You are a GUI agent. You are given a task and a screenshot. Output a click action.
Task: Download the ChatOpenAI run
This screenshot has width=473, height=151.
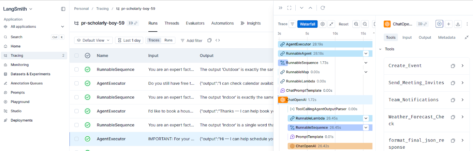click(x=458, y=24)
